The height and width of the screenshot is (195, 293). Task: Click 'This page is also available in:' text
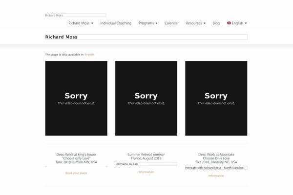pyautogui.click(x=64, y=55)
